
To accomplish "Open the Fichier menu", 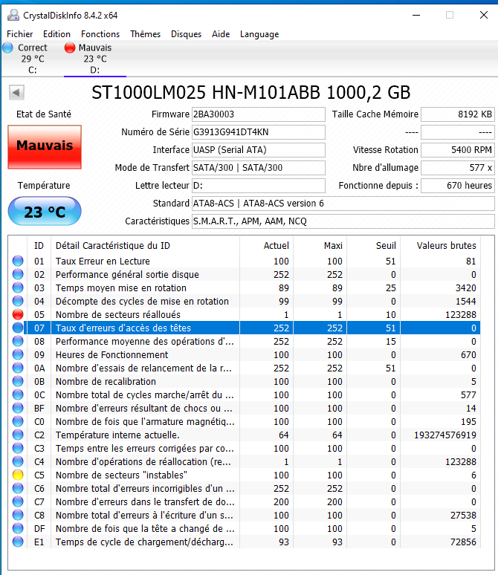I will click(x=20, y=34).
